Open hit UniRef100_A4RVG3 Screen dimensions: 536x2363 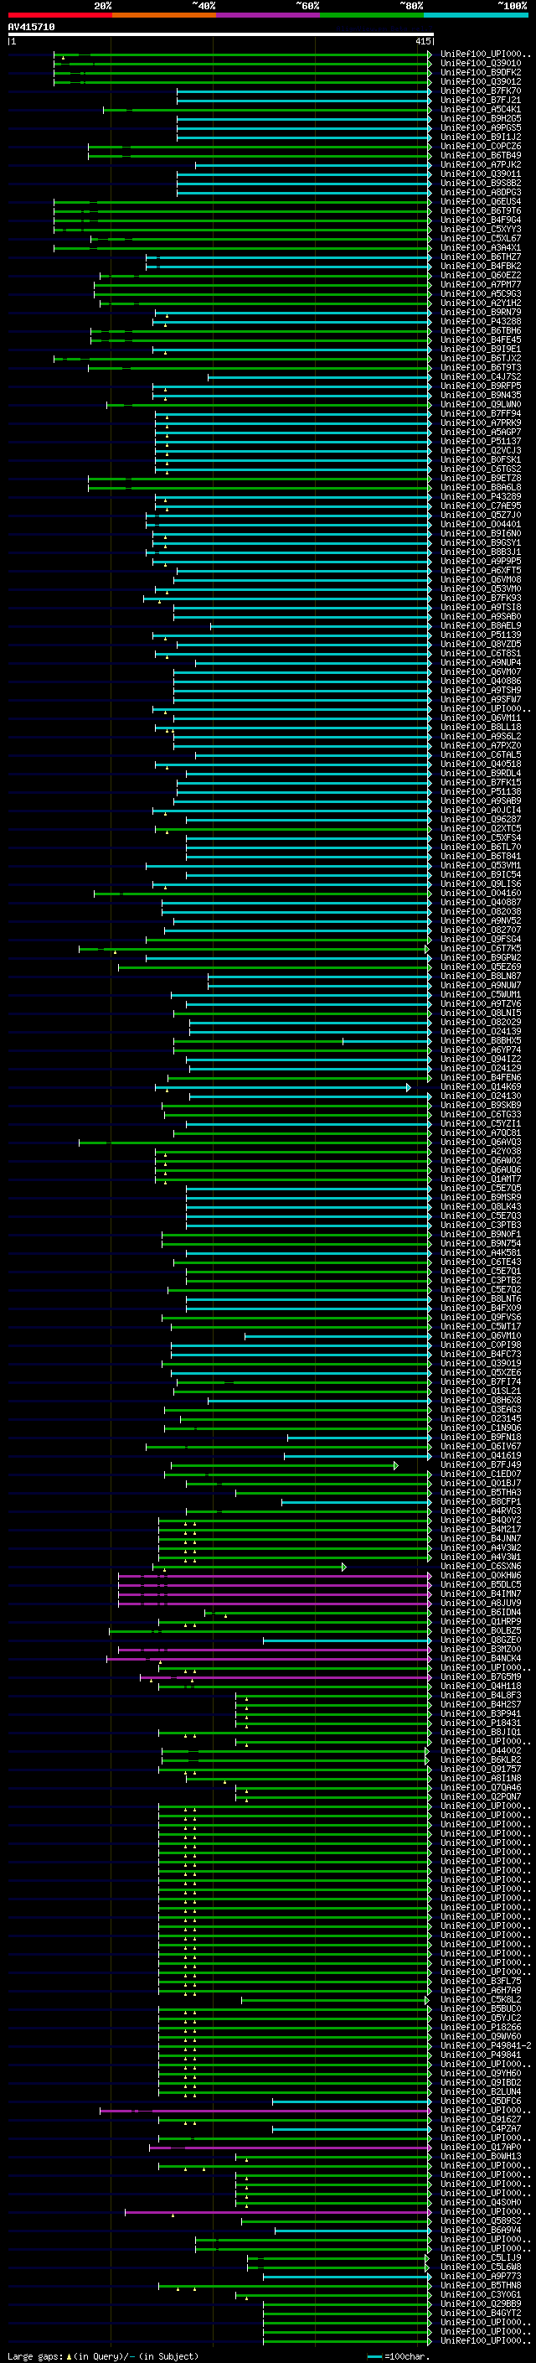pyautogui.click(x=481, y=1511)
